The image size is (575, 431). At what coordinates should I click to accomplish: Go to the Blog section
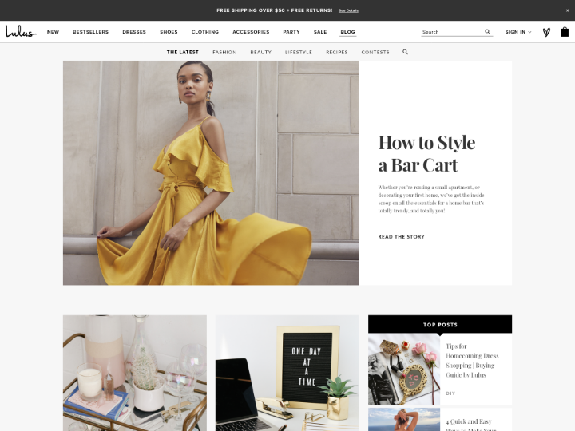coord(347,32)
